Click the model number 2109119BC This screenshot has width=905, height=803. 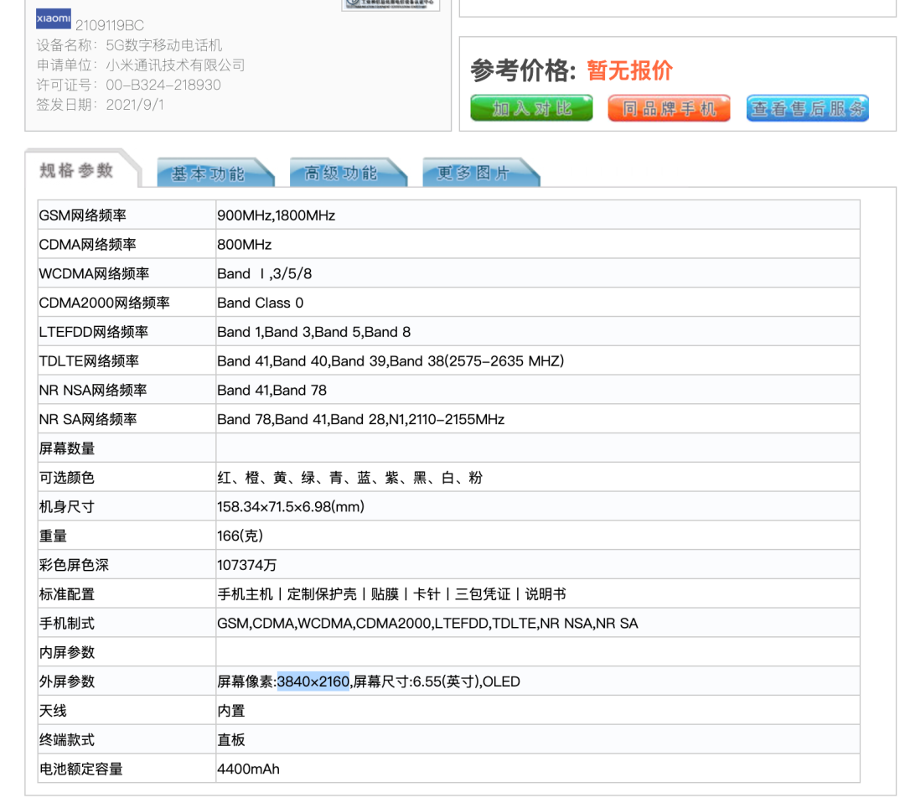(x=110, y=25)
